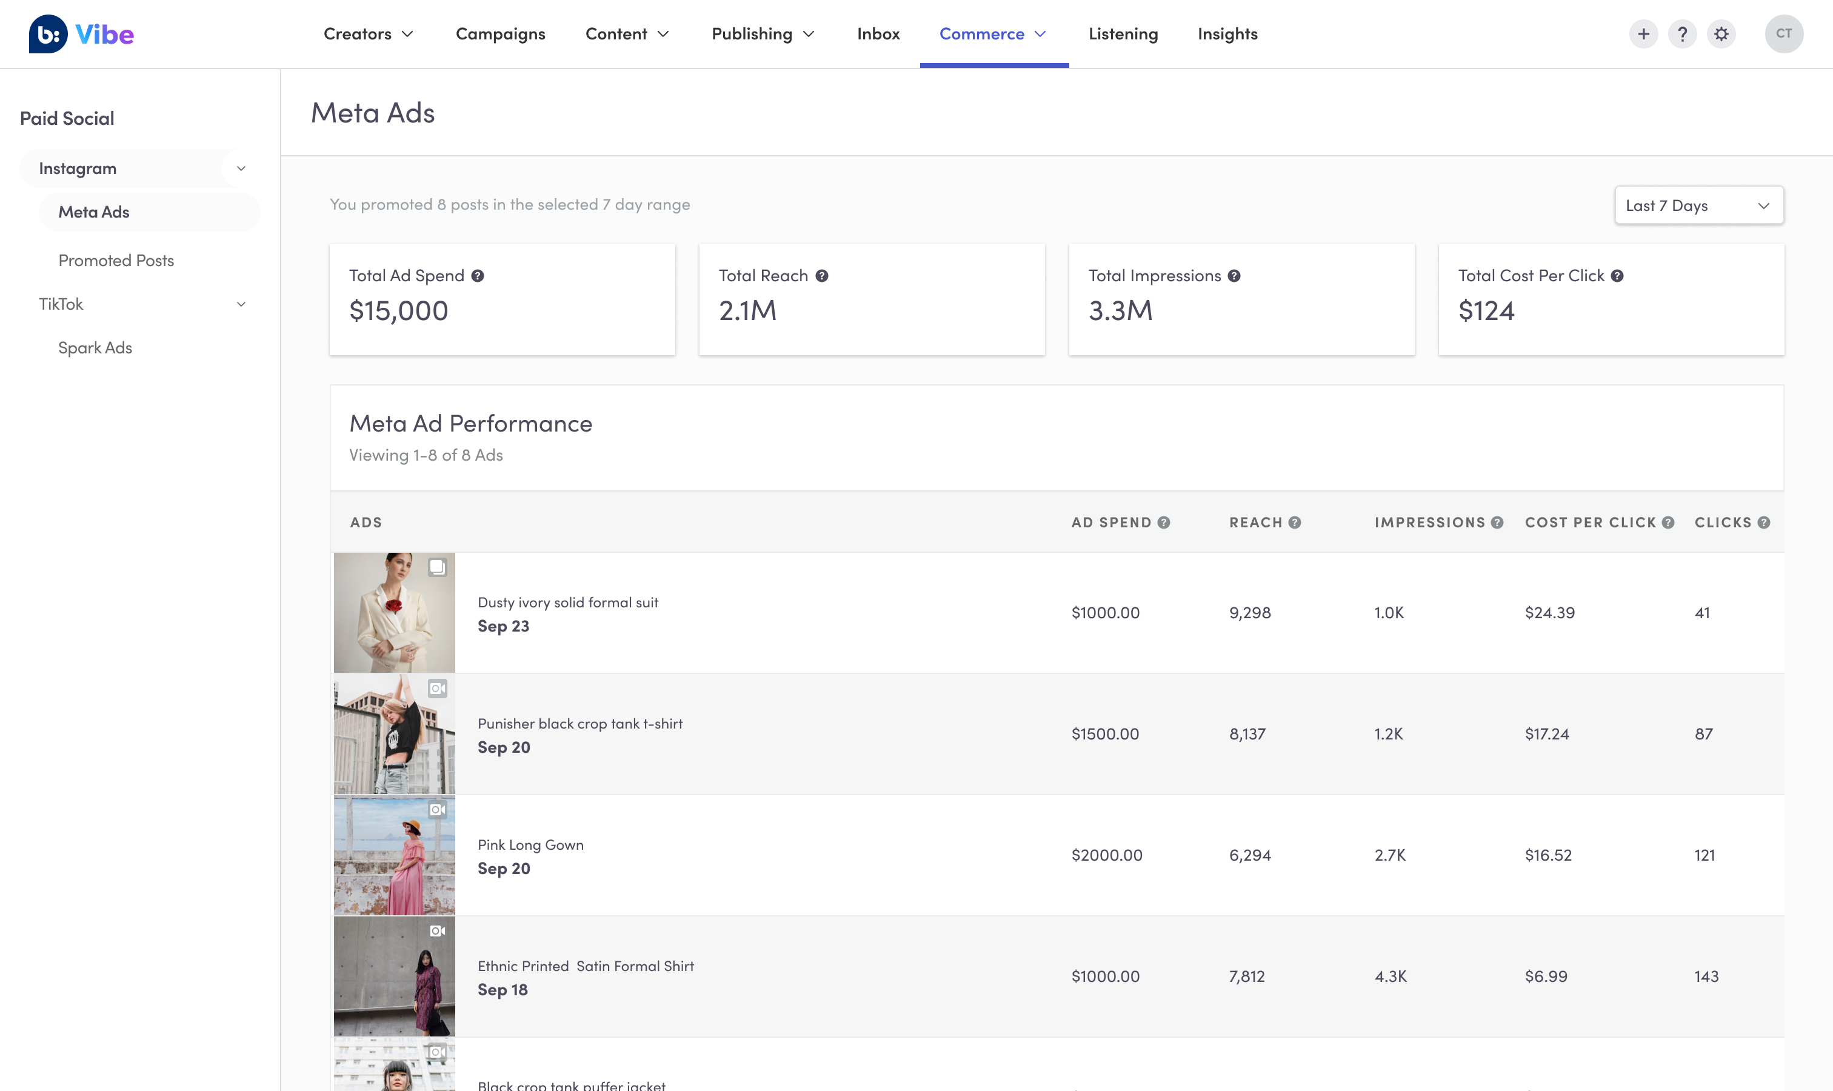The image size is (1833, 1091).
Task: Click video icon on Ethnic Printed Shirt thumbnail
Action: [438, 932]
